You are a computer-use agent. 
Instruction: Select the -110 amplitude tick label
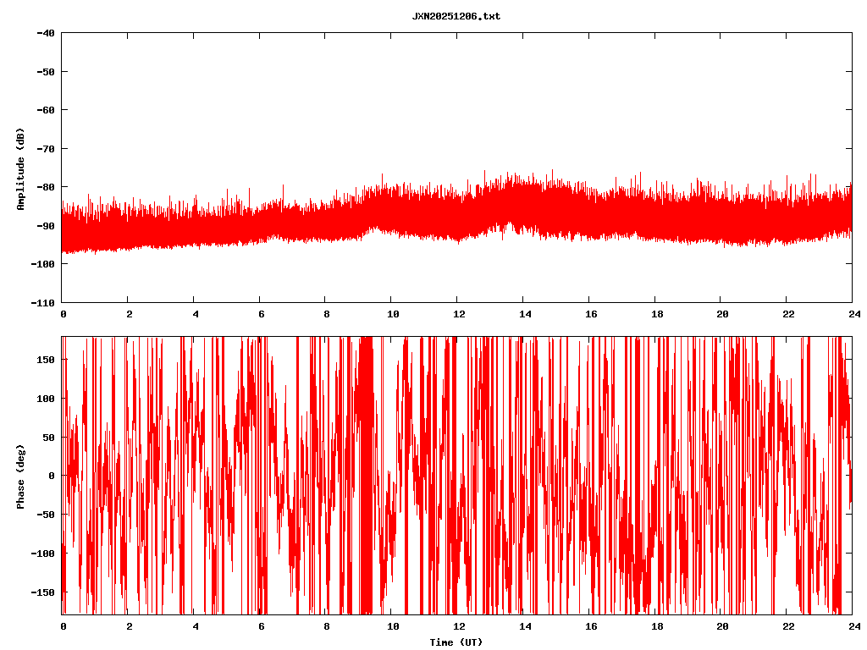click(x=42, y=303)
